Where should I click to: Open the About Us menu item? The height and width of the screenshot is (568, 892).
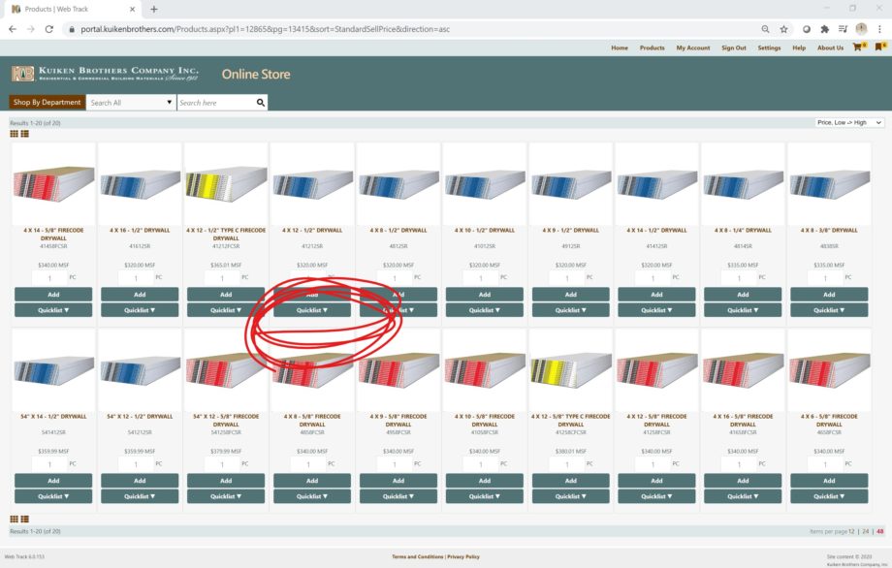(831, 47)
